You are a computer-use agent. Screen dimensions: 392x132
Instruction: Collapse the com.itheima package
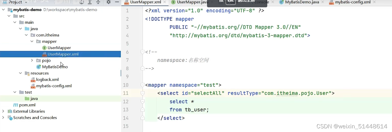(x=26, y=35)
